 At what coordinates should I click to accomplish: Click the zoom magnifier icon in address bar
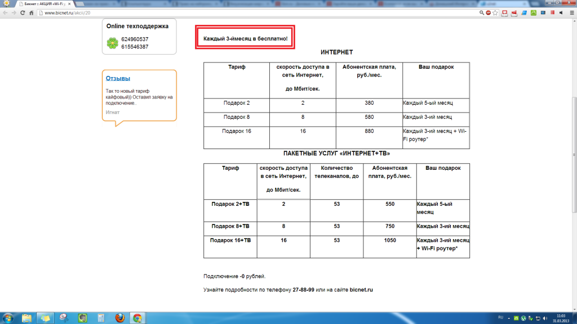coord(481,12)
